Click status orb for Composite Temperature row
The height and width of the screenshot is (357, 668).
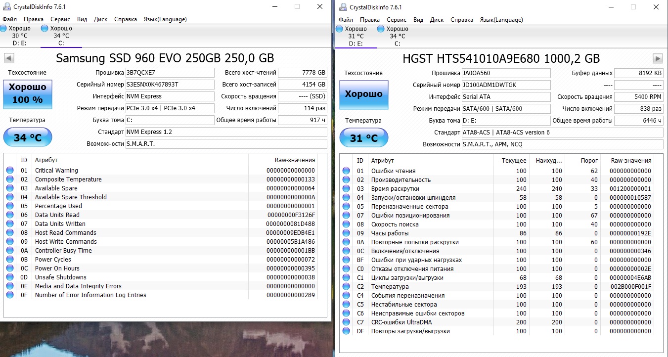10,179
